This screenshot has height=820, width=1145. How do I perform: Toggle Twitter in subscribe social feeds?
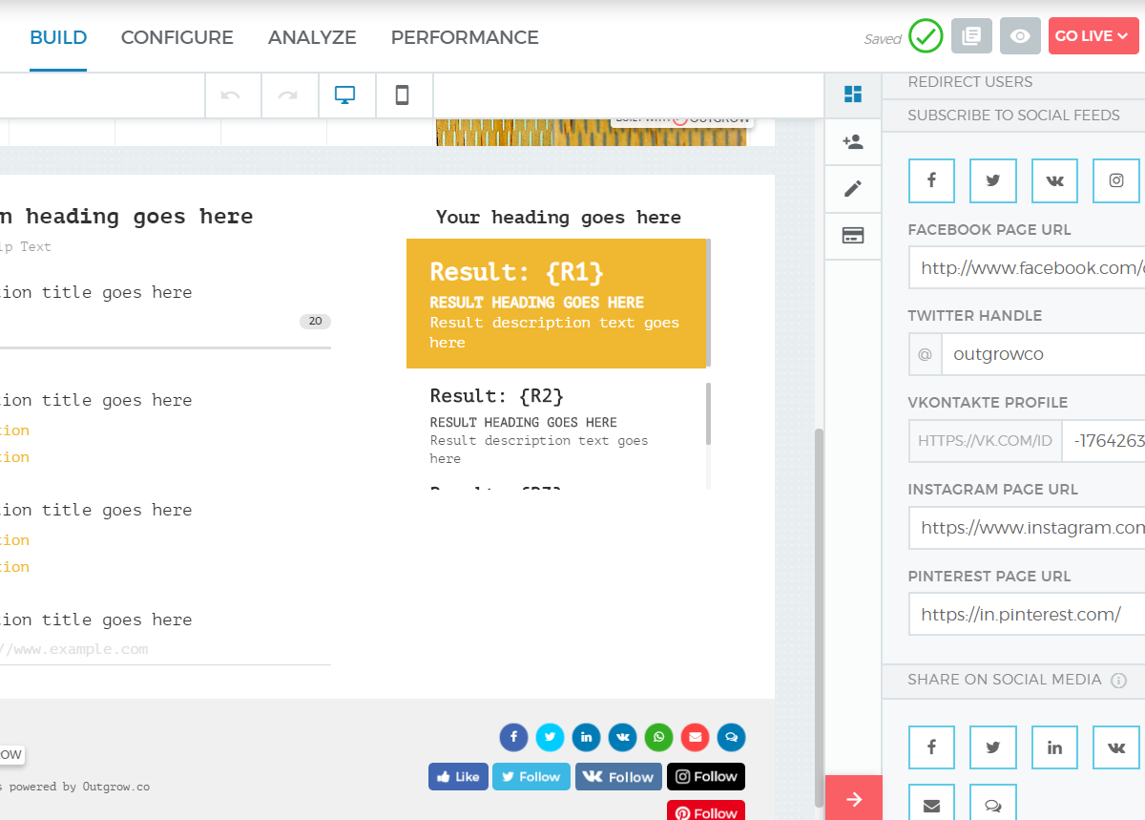[x=993, y=180]
